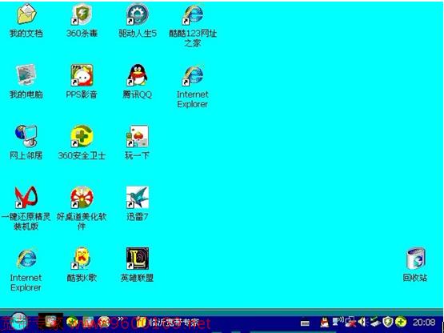Open the 回收站 recycle bin

[415, 259]
